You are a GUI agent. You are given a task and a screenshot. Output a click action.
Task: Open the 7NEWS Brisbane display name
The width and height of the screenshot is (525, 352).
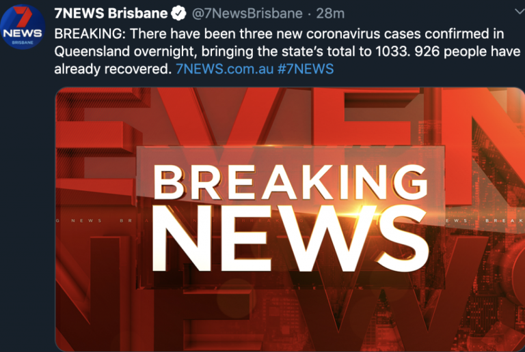[111, 14]
